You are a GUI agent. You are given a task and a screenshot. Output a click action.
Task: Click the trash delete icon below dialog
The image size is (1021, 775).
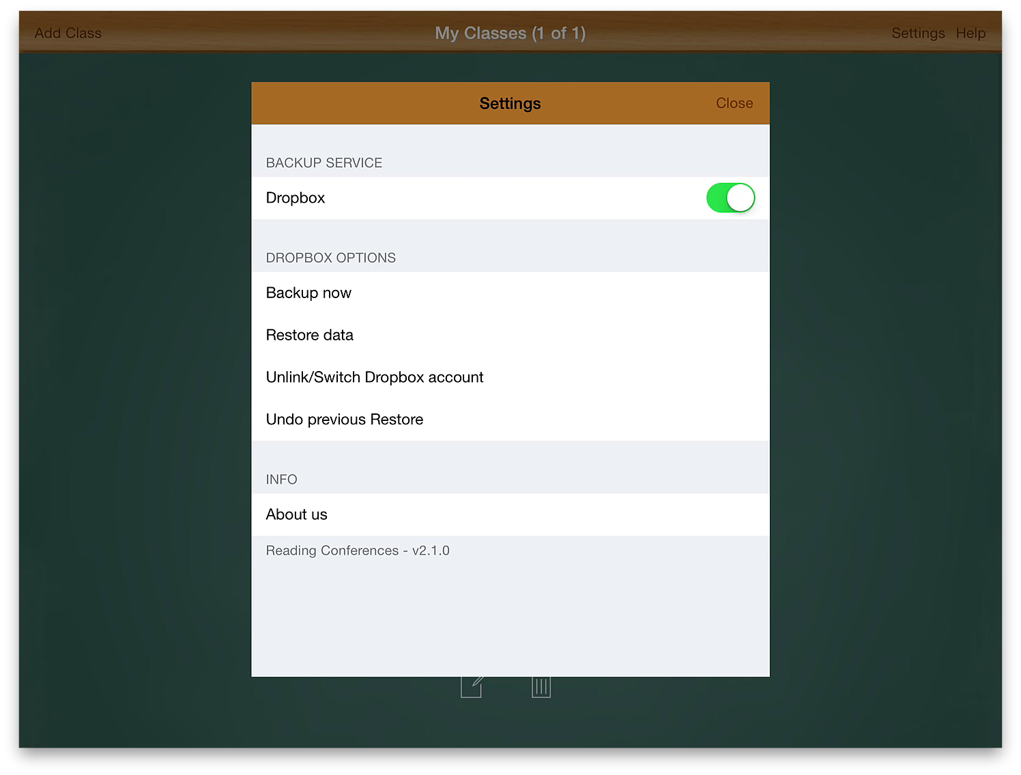point(541,687)
